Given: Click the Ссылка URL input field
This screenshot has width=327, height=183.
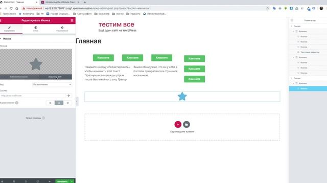Looking at the screenshot, I should tap(33, 96).
